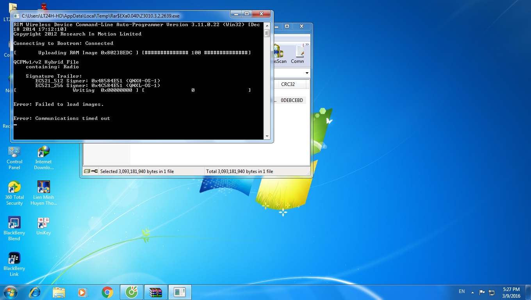Close the autoloader console window
This screenshot has width=531, height=300.
(x=261, y=14)
